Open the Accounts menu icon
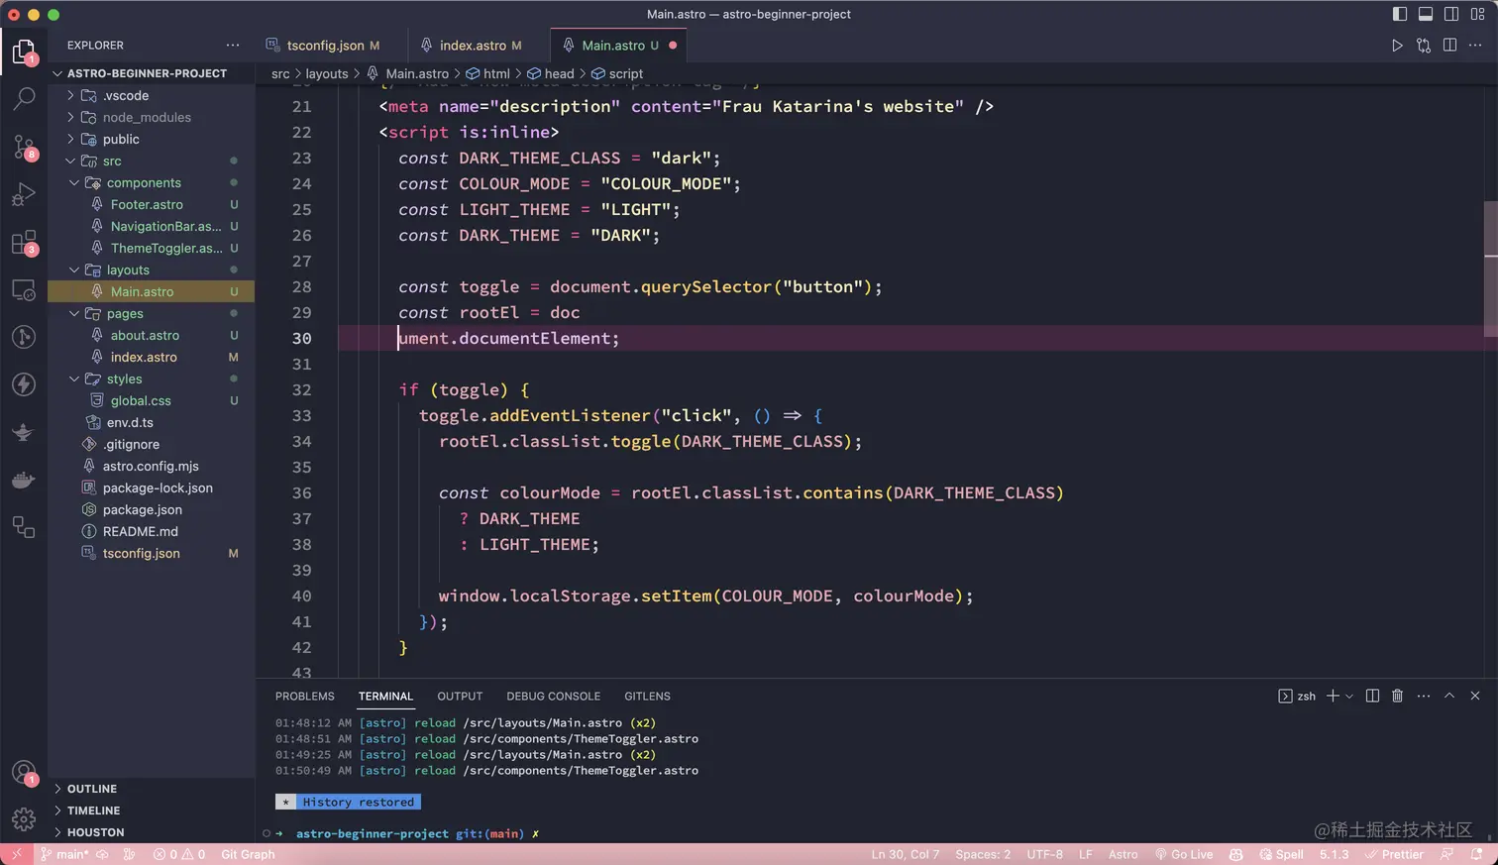The image size is (1498, 865). tap(24, 773)
